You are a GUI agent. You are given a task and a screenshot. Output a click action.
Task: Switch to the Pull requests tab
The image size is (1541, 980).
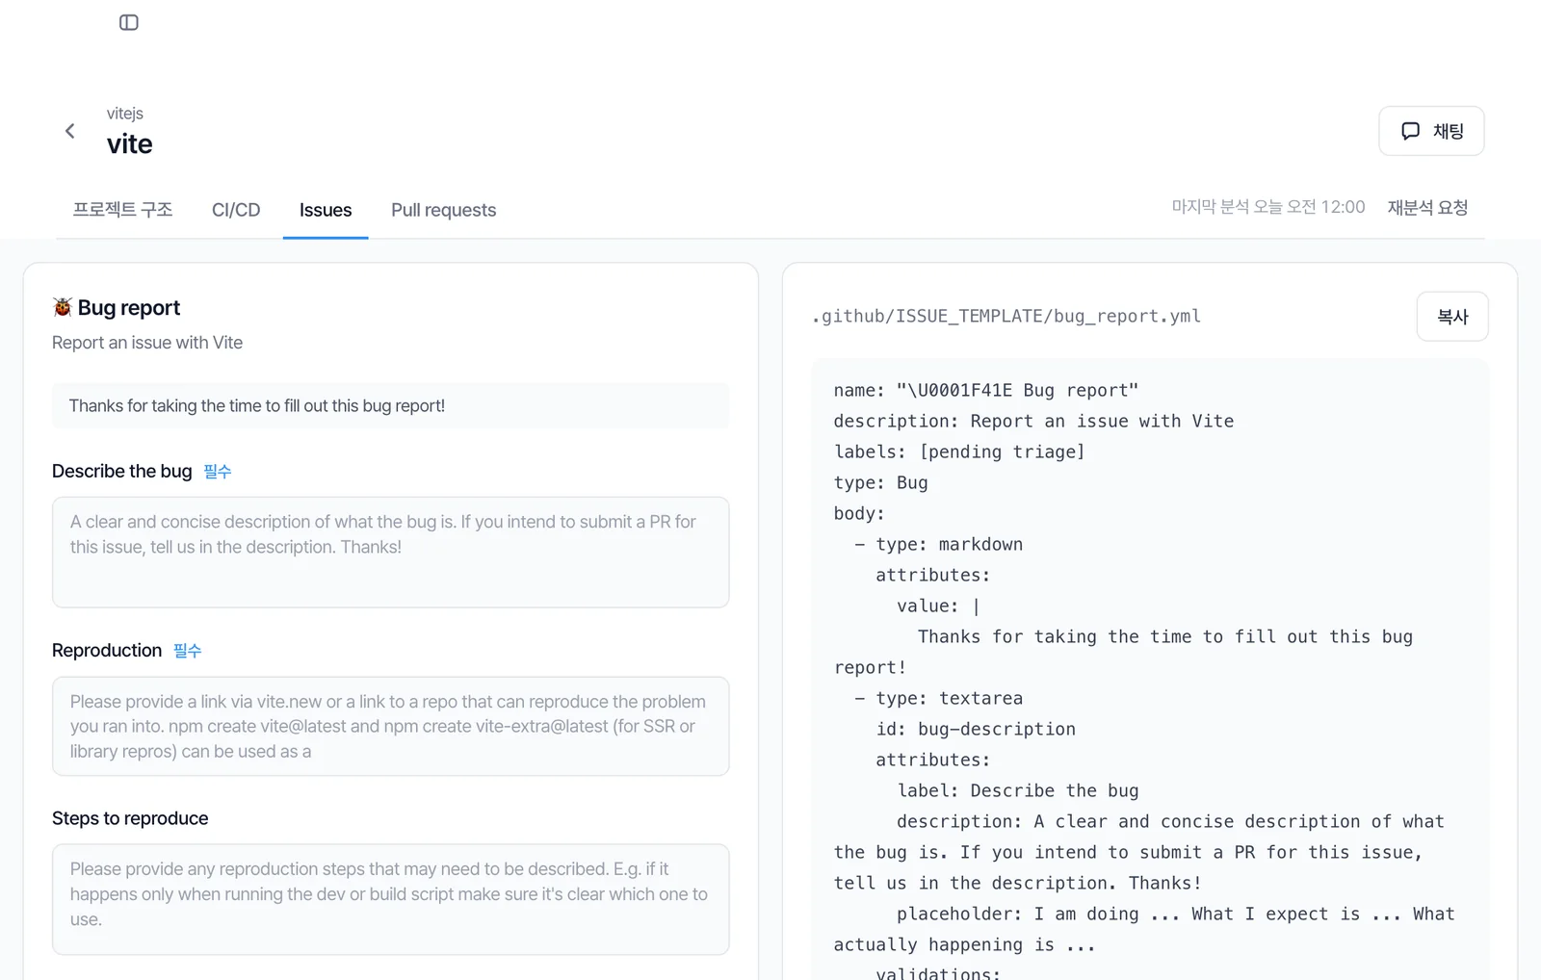point(444,210)
